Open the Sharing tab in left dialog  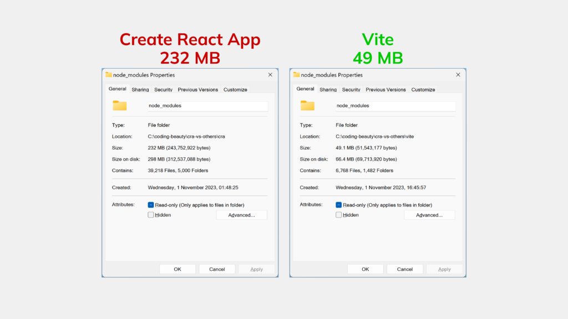coord(140,90)
